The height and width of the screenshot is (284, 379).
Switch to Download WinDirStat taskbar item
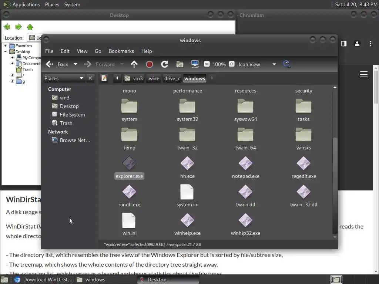tap(44, 280)
